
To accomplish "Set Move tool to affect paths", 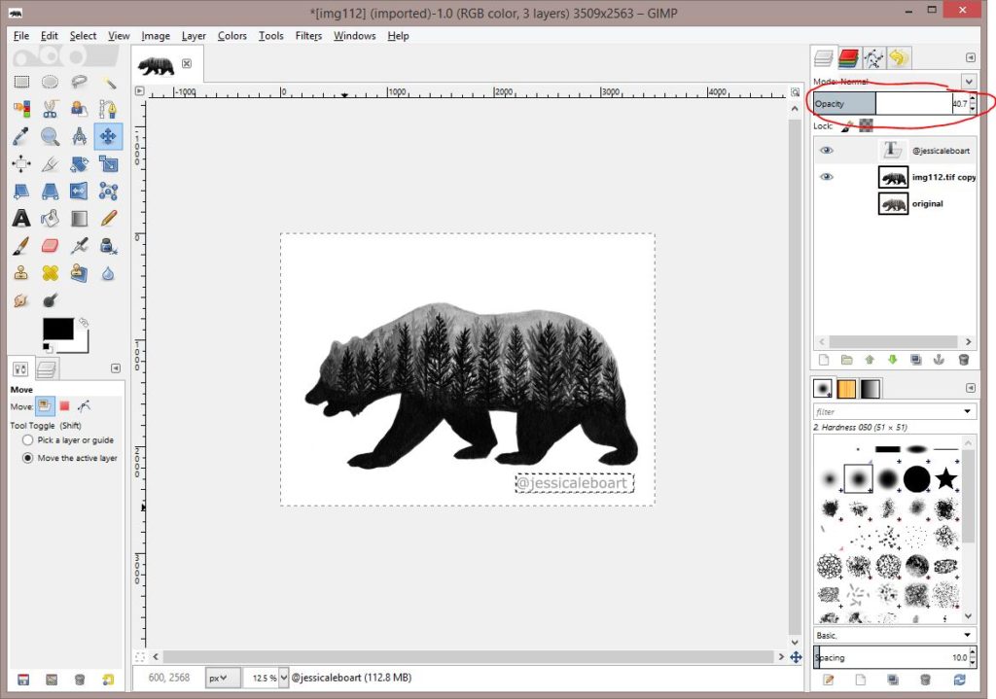I will pyautogui.click(x=84, y=405).
